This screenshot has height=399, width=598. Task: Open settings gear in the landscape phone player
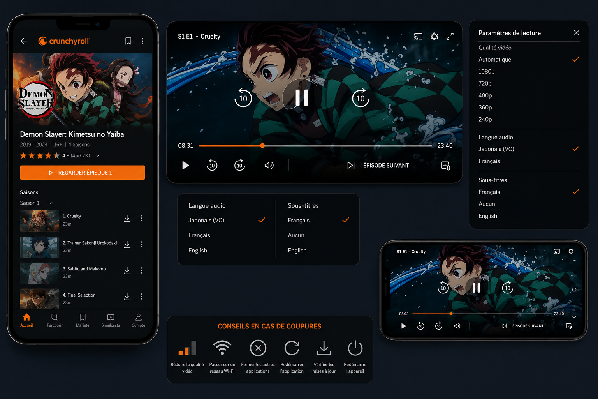coord(571,251)
